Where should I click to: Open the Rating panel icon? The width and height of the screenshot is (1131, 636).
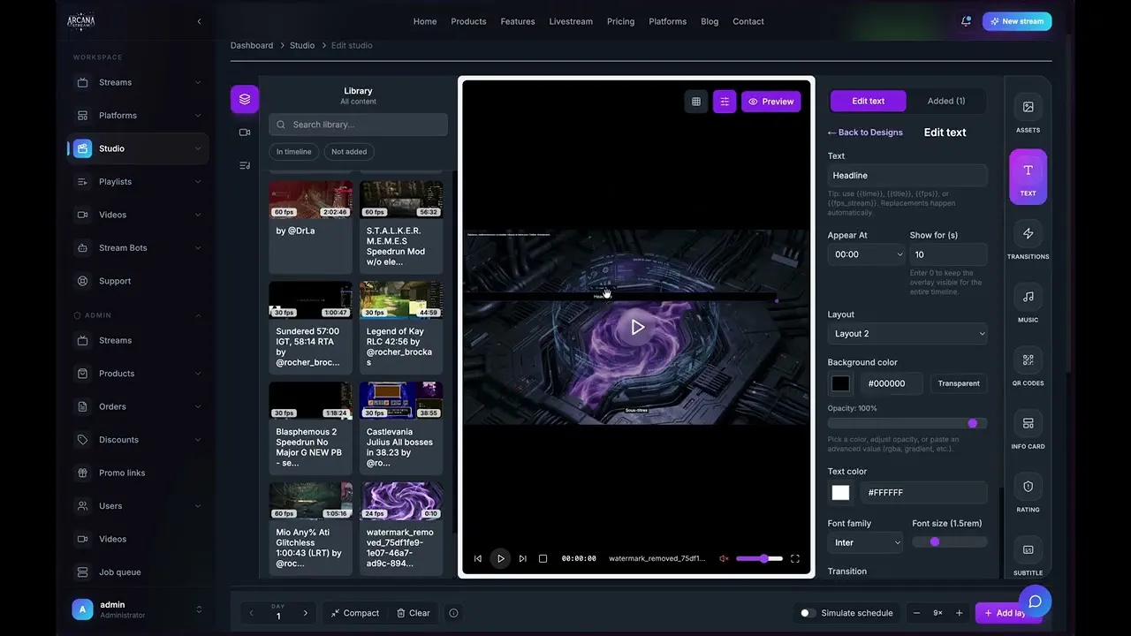(1028, 487)
